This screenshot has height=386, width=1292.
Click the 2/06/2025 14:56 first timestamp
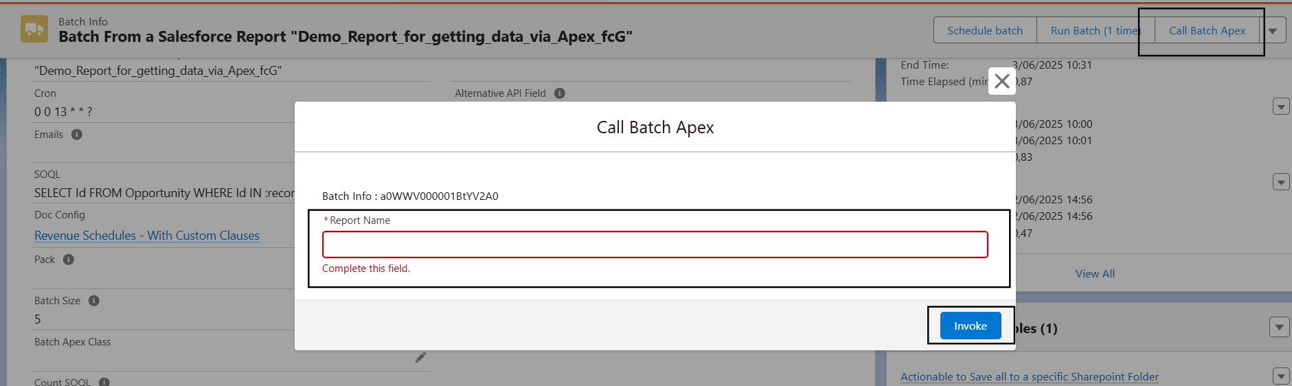(1053, 200)
